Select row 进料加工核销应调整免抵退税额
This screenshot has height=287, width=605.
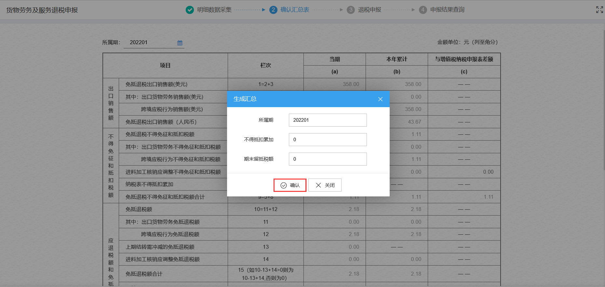click(163, 259)
